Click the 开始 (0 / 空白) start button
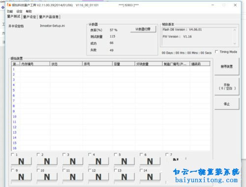Screen dimensions: 246x187 point(227,86)
